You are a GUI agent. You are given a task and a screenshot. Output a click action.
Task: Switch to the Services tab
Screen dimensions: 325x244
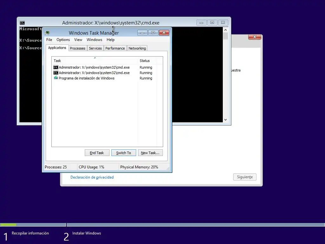[x=95, y=48]
